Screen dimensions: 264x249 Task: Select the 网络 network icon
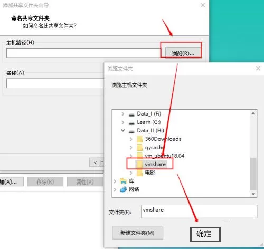click(x=124, y=189)
